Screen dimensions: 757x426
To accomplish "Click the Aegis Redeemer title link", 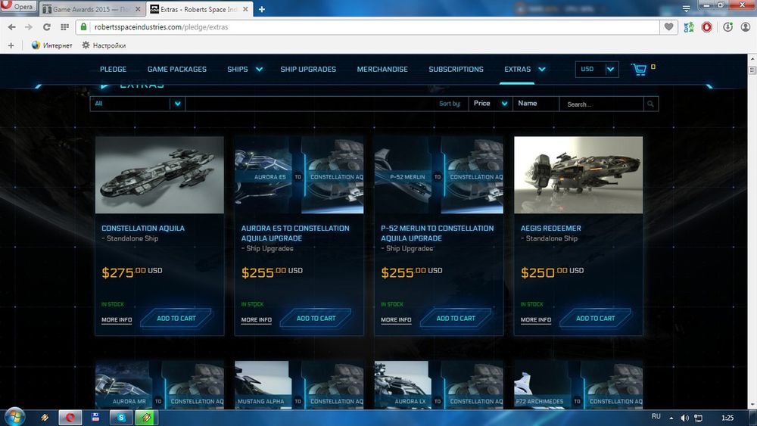I will (551, 229).
